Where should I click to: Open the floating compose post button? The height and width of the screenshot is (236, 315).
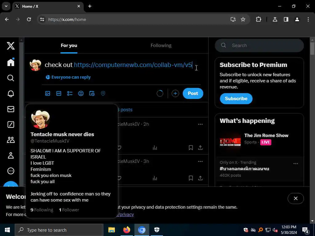pyautogui.click(x=11, y=184)
